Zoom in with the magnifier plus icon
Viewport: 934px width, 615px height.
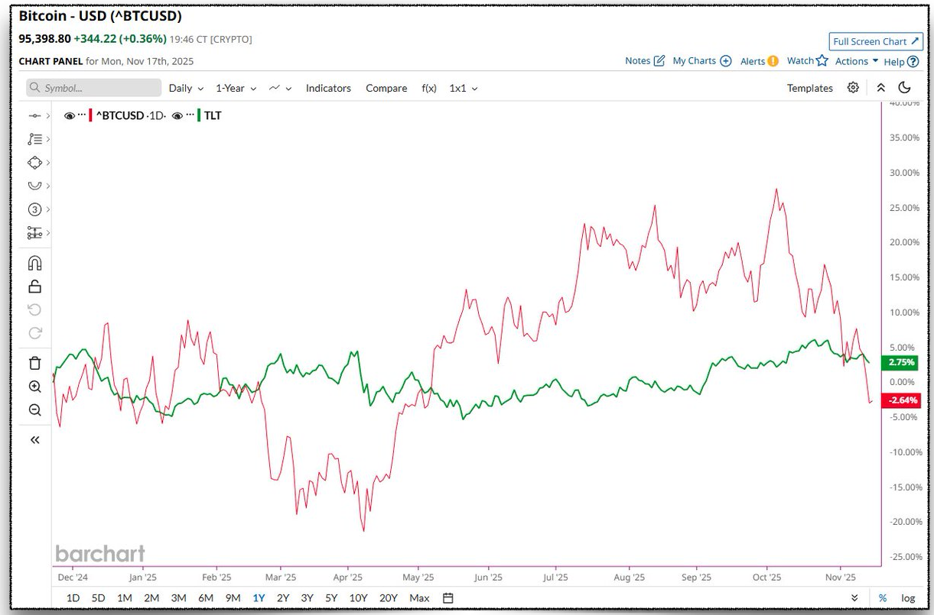pyautogui.click(x=34, y=387)
